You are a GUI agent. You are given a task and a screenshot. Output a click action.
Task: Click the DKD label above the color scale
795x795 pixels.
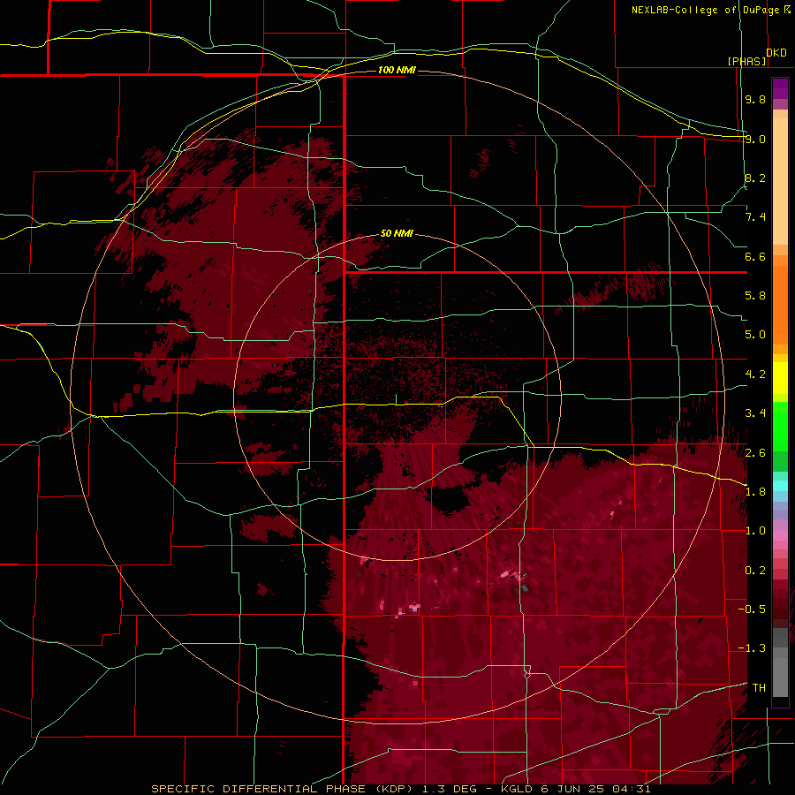tap(776, 52)
